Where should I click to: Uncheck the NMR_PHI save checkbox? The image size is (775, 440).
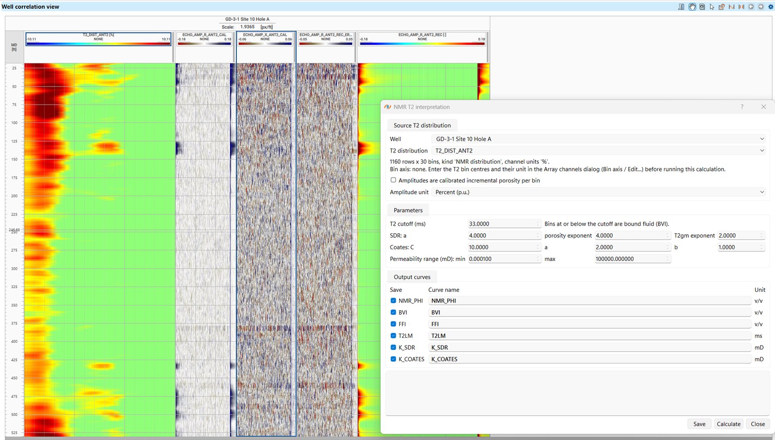pyautogui.click(x=393, y=301)
